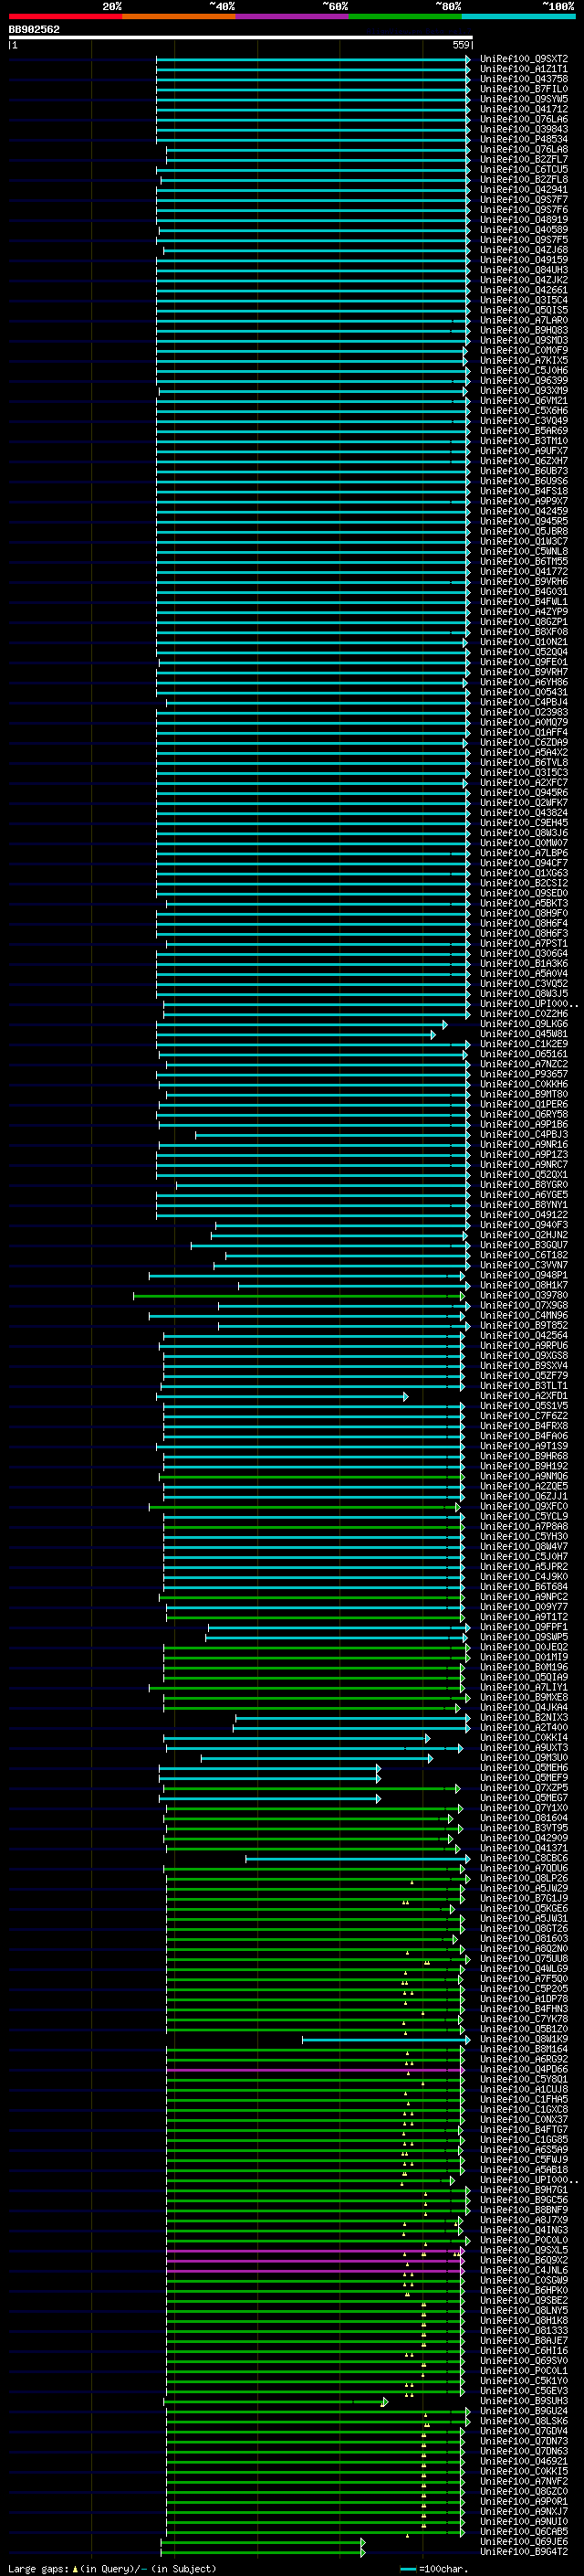Select label UniRef100_Q5QIS5
This screenshot has width=584, height=2576.
[524, 310]
